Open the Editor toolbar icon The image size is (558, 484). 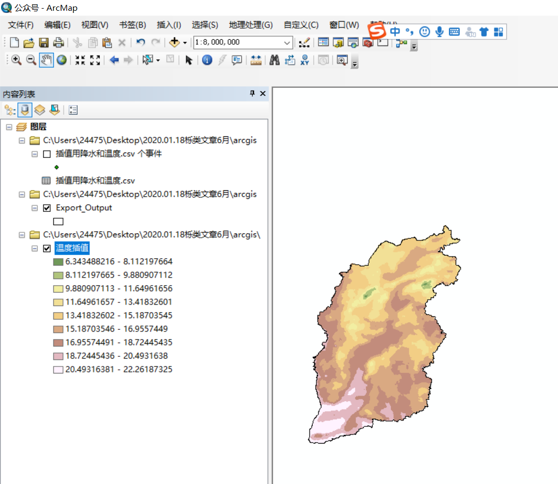[x=304, y=43]
